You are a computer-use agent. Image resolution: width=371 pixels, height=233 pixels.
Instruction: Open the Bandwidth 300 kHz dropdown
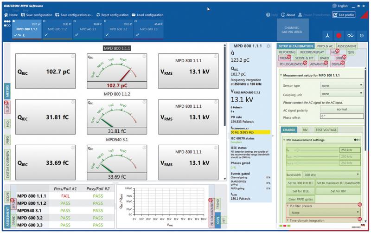(332, 175)
